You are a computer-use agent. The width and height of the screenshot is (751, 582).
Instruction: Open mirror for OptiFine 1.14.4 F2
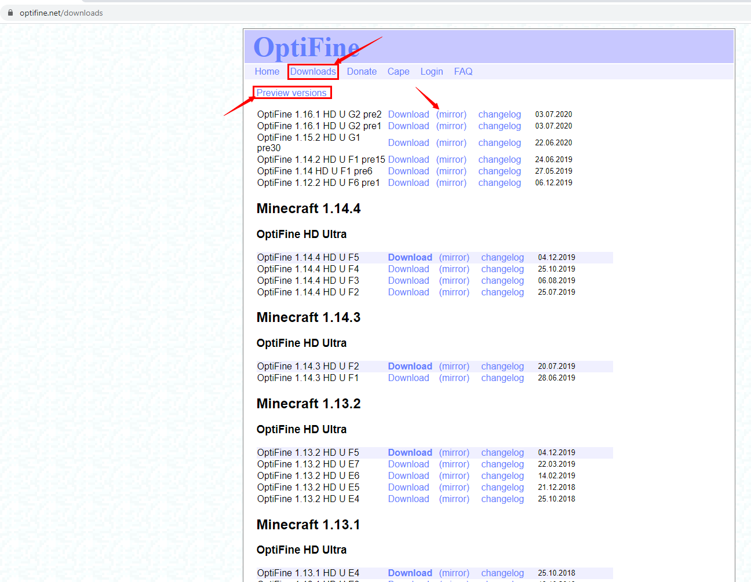(x=454, y=292)
